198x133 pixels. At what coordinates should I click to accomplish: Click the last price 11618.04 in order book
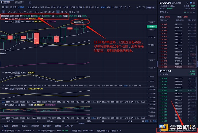click(x=165, y=71)
